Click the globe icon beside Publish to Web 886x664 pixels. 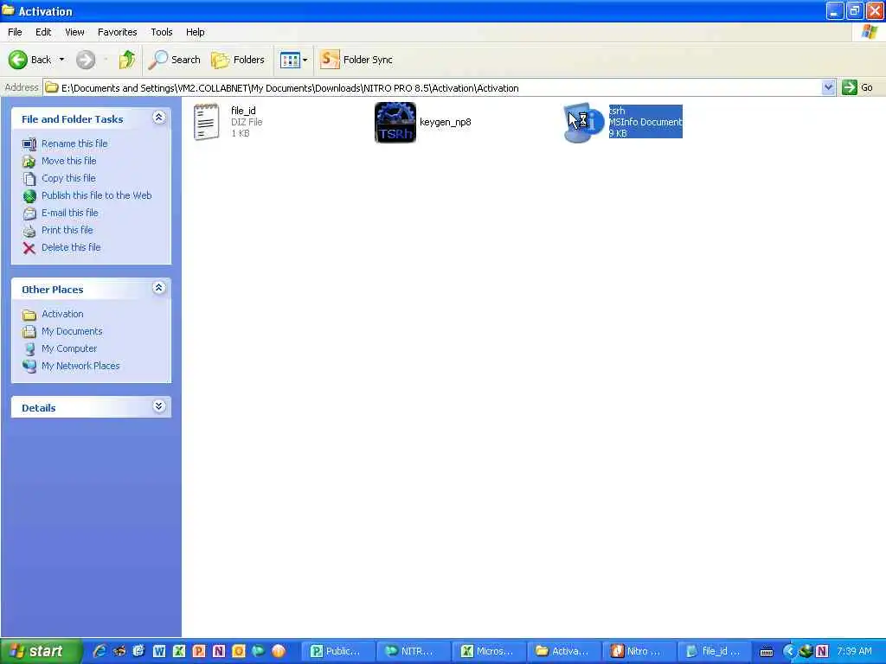click(x=29, y=196)
